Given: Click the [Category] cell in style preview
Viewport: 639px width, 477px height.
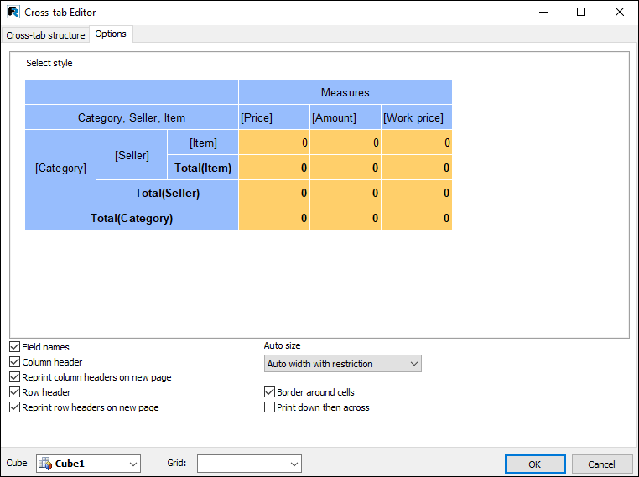Looking at the screenshot, I should point(60,168).
